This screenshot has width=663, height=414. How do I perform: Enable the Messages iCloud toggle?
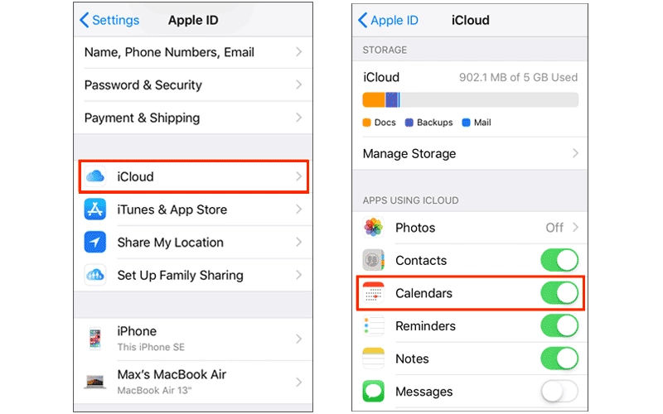tap(559, 391)
